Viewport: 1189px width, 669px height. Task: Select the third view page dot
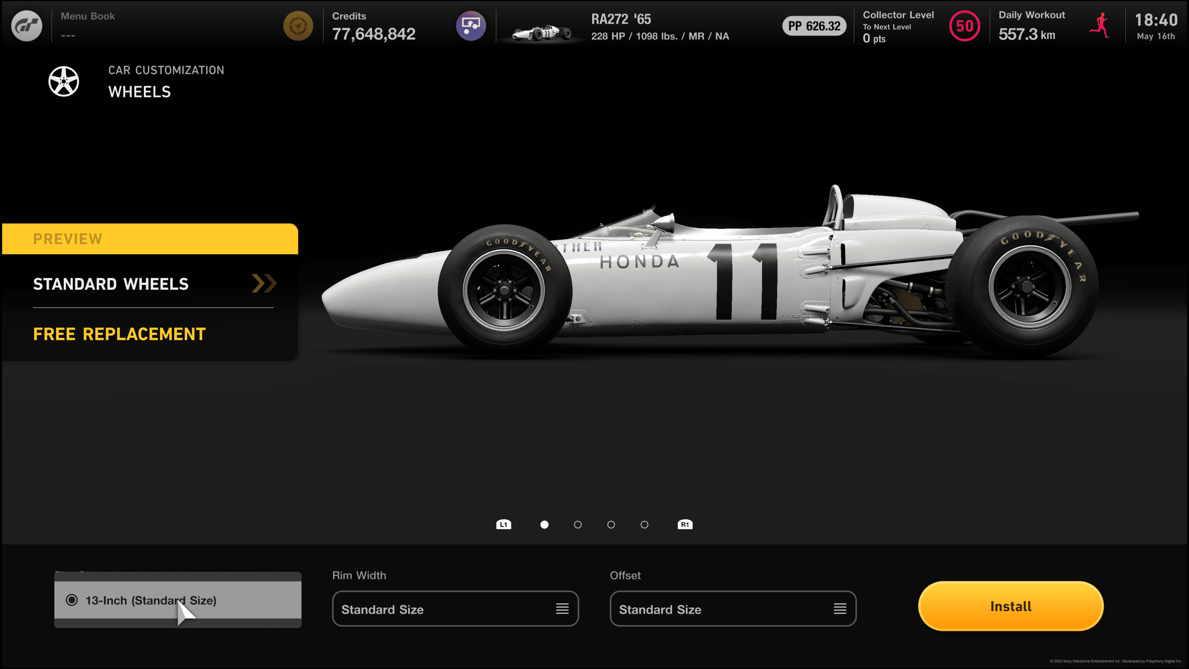611,524
